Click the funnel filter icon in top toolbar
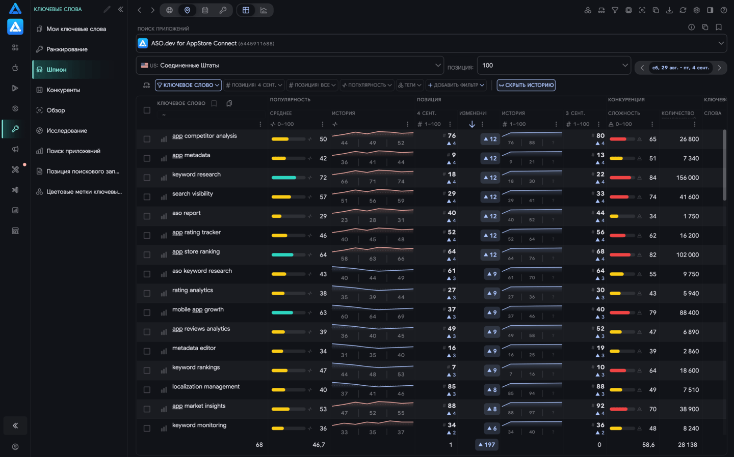The width and height of the screenshot is (734, 457). [615, 10]
